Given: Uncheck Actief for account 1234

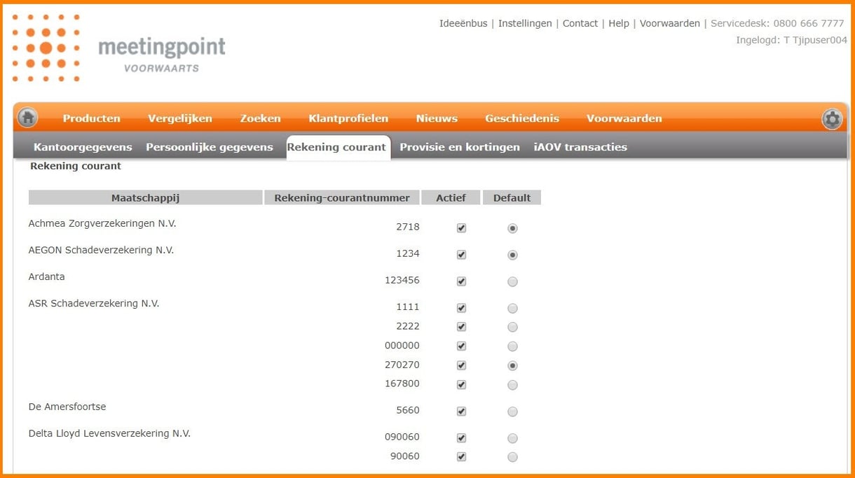Looking at the screenshot, I should [x=461, y=255].
